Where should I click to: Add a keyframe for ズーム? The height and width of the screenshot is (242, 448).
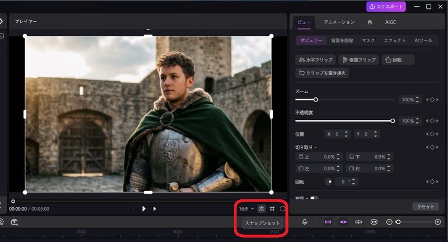point(432,100)
